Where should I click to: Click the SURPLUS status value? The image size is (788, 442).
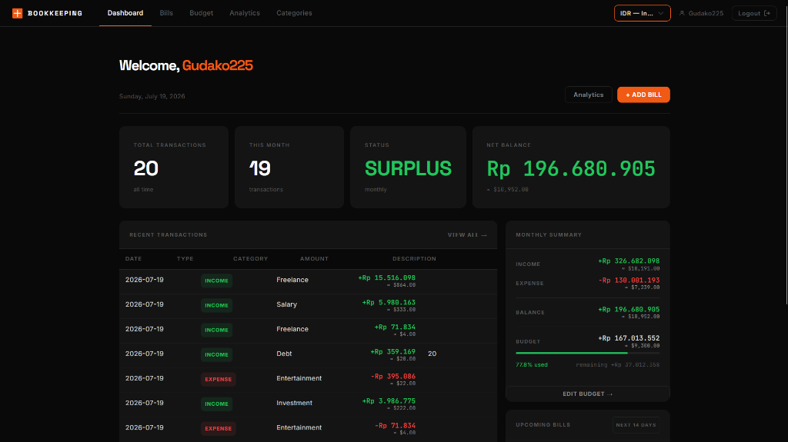click(x=408, y=168)
